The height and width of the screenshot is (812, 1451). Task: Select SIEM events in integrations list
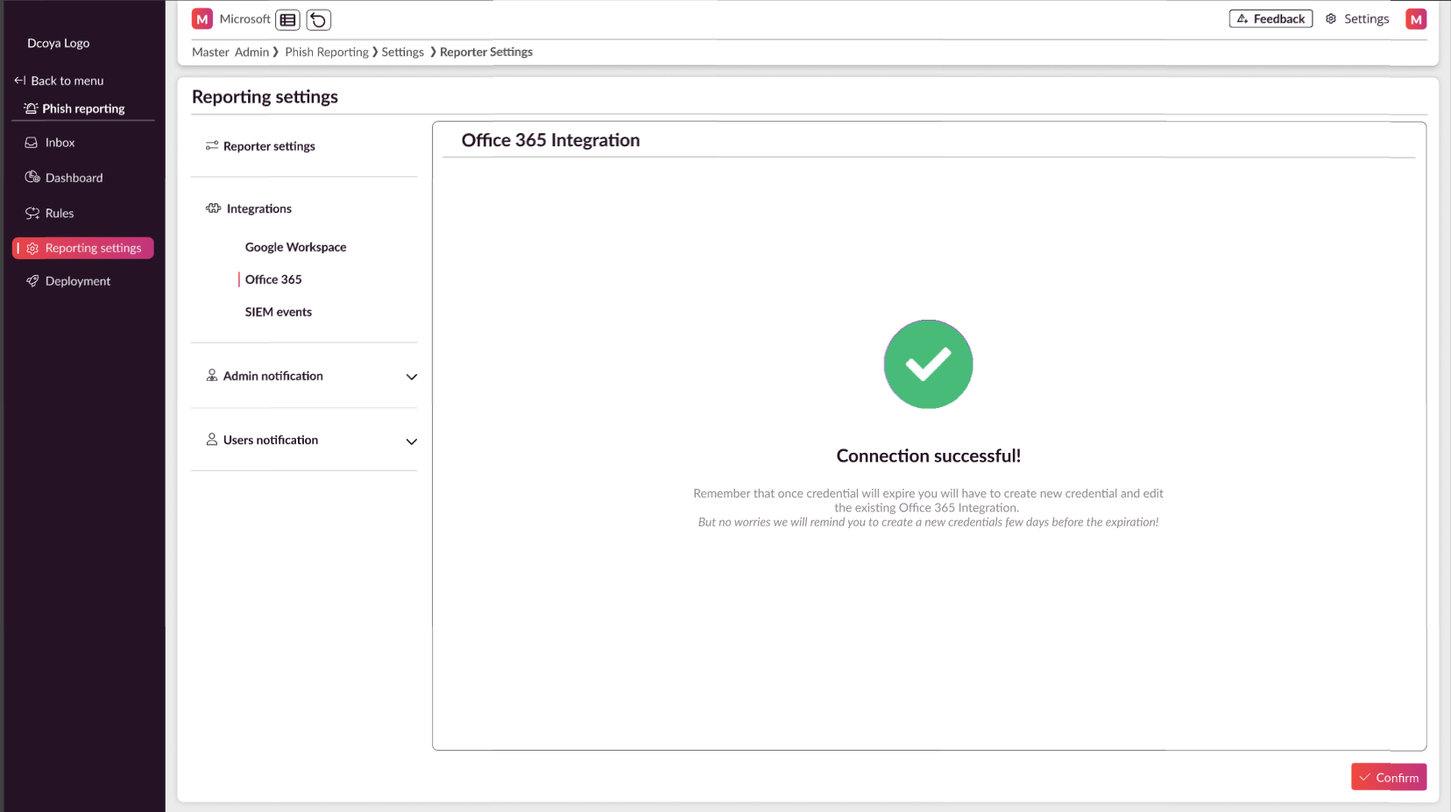coord(278,312)
